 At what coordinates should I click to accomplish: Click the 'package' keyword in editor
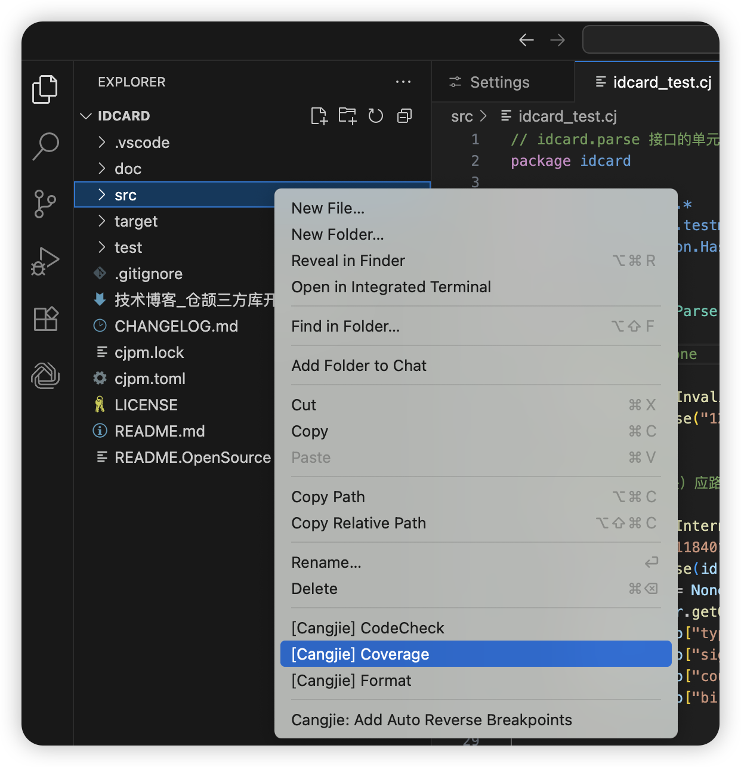pos(541,161)
